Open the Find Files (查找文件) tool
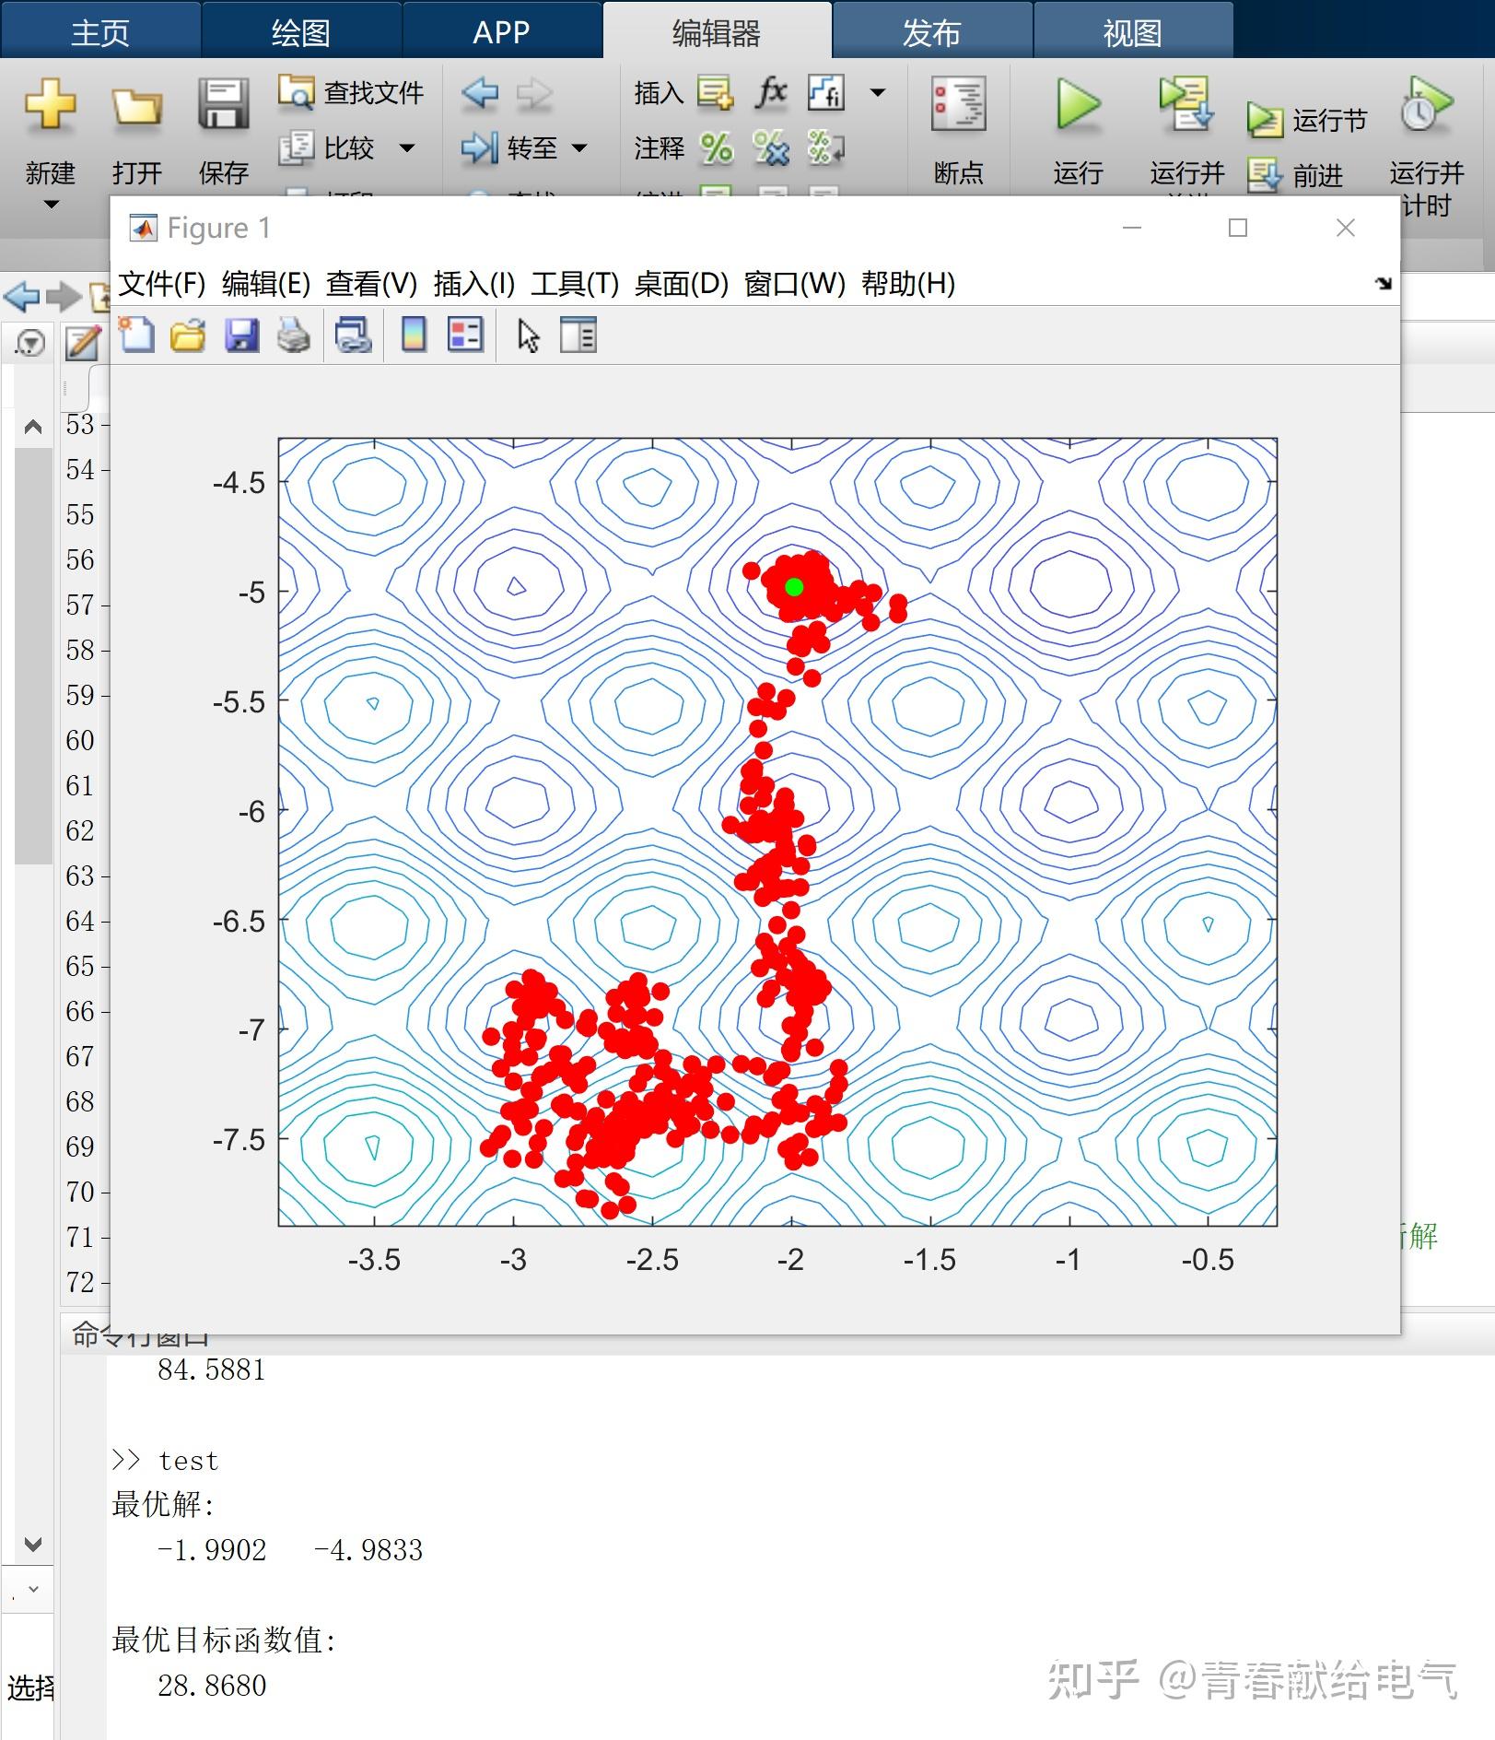 click(x=351, y=92)
